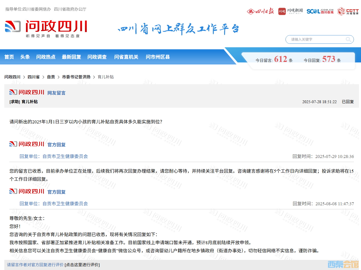Open the 最新回复 navigation item

tap(71, 57)
